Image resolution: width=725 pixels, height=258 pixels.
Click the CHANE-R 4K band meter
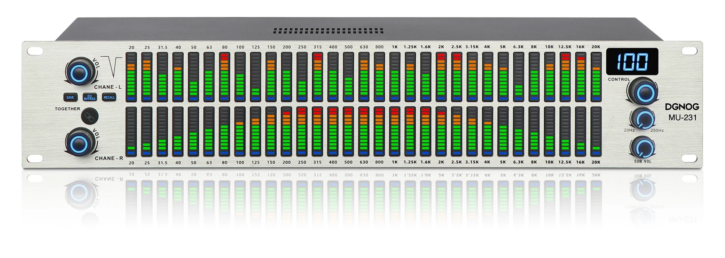[488, 132]
